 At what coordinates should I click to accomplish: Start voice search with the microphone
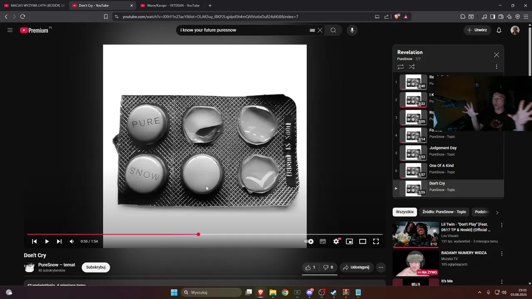point(352,30)
